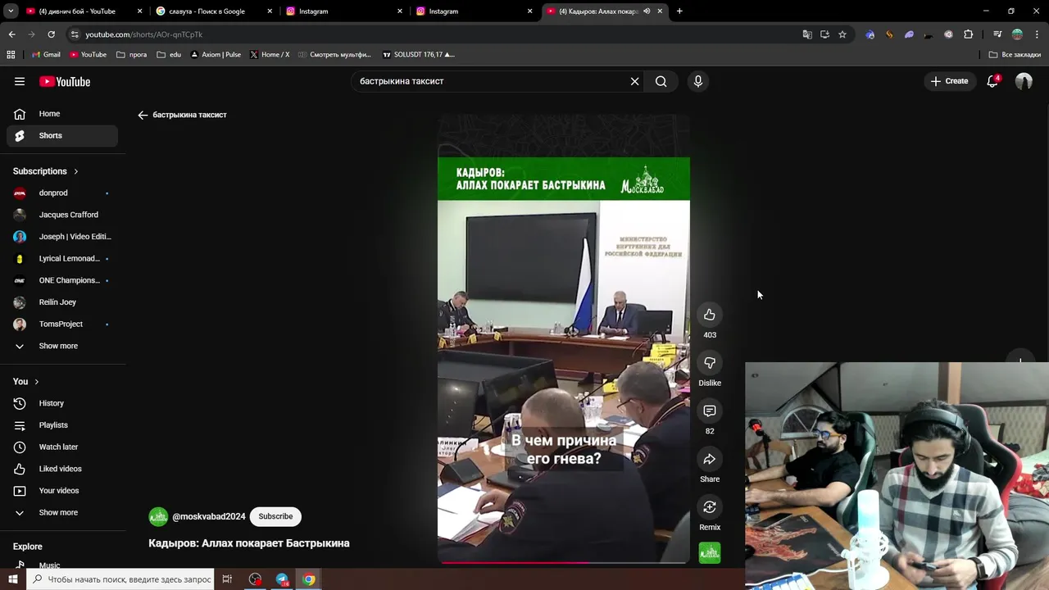The height and width of the screenshot is (590, 1049).
Task: Mute the Кадыров tab audio
Action: tap(647, 11)
